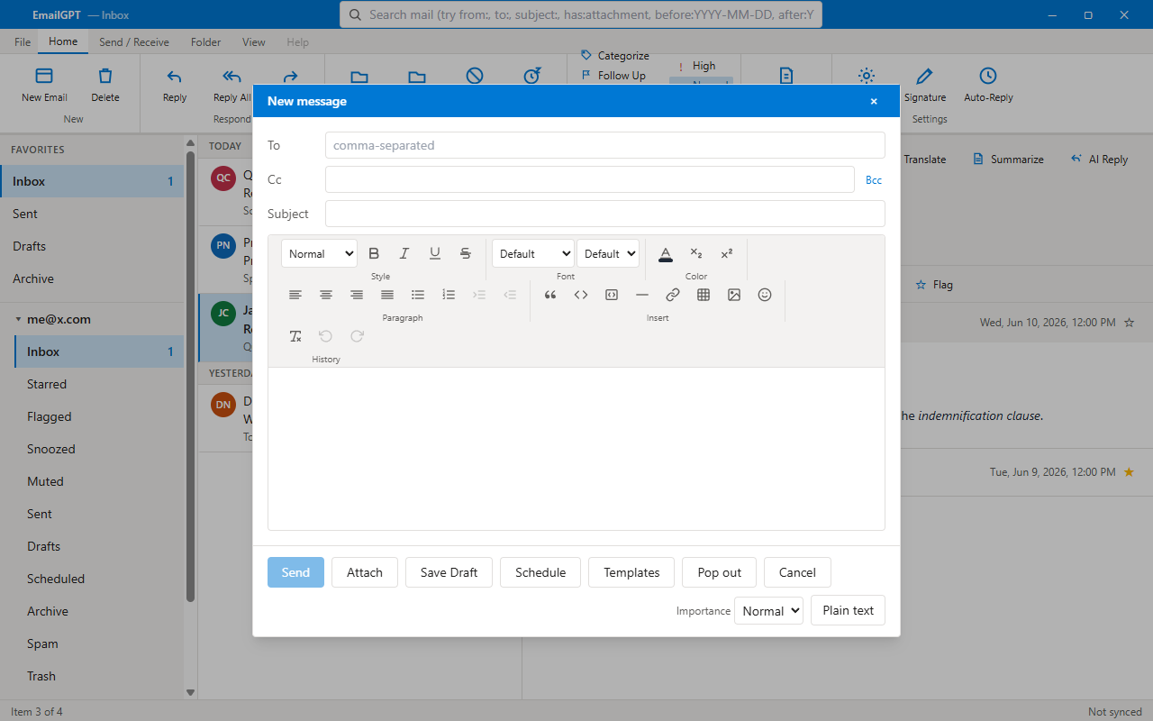Clear text formatting
Viewport: 1153px width, 721px height.
[x=295, y=336]
